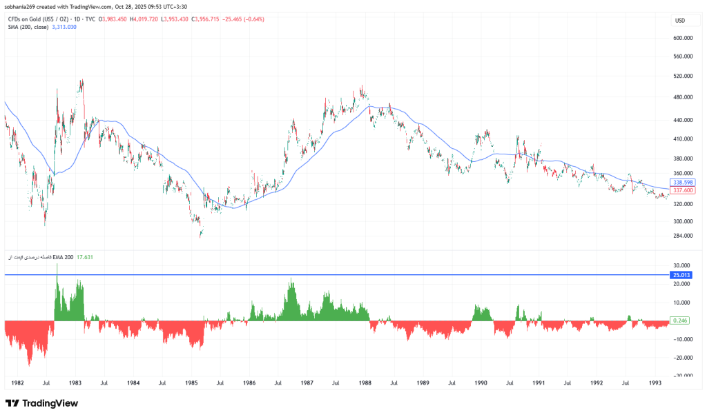Open the USD currency selector

(x=679, y=21)
